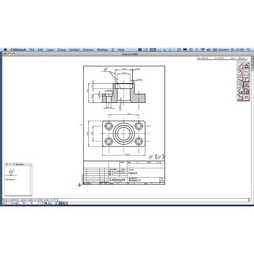Open the Layer menu
Viewport: 254px width, 254px height.
pos(50,50)
